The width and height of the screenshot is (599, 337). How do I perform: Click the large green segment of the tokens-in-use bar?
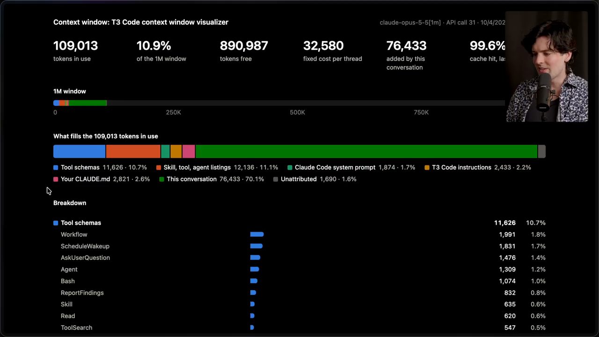[x=366, y=152]
